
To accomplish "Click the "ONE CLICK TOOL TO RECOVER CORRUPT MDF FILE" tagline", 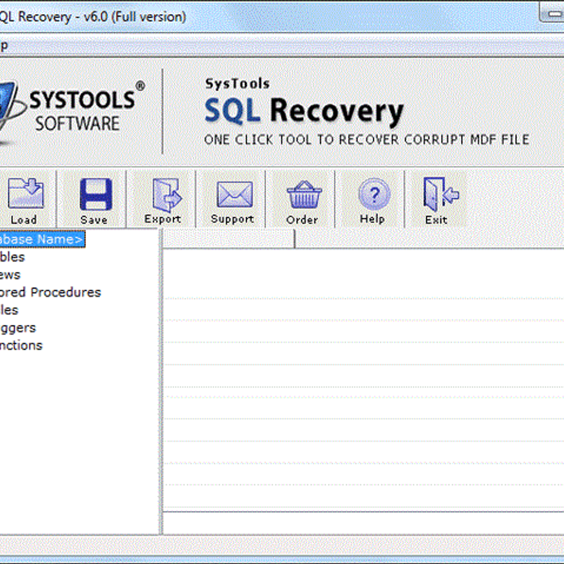I will pos(367,140).
